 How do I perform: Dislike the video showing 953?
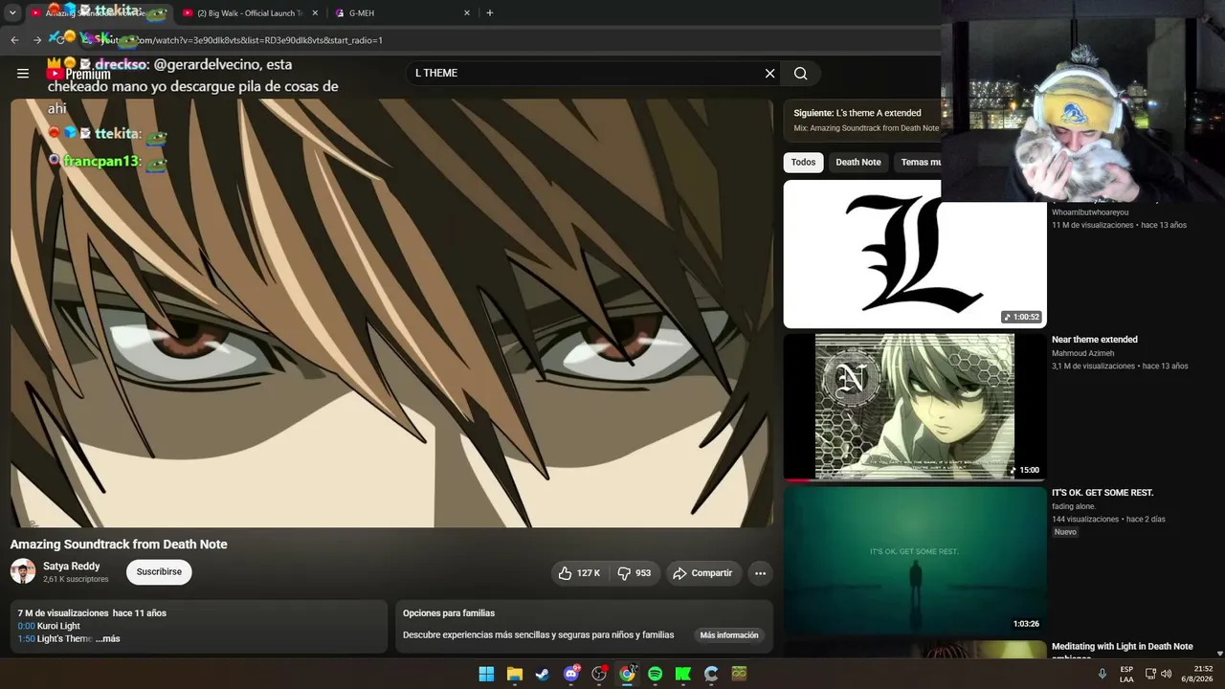pos(635,573)
